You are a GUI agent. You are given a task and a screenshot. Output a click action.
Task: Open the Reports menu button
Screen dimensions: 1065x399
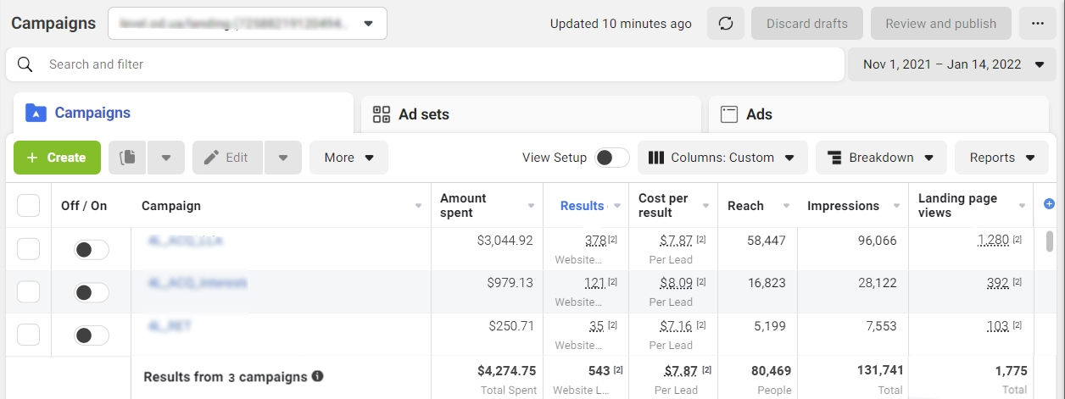click(1001, 158)
